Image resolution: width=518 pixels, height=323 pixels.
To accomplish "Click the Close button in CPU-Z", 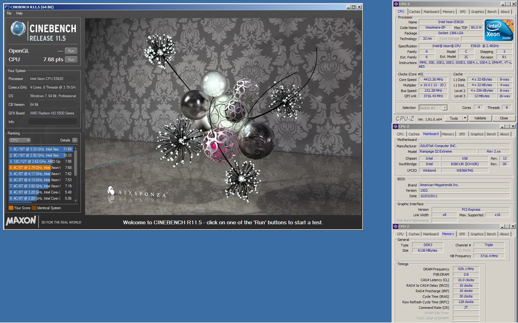I will point(504,118).
